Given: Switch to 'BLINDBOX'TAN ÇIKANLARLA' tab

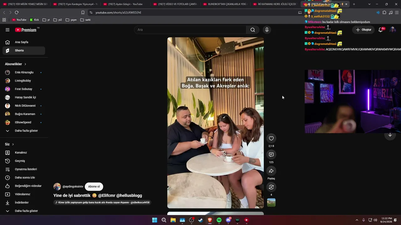Looking at the screenshot, I should coord(225,4).
